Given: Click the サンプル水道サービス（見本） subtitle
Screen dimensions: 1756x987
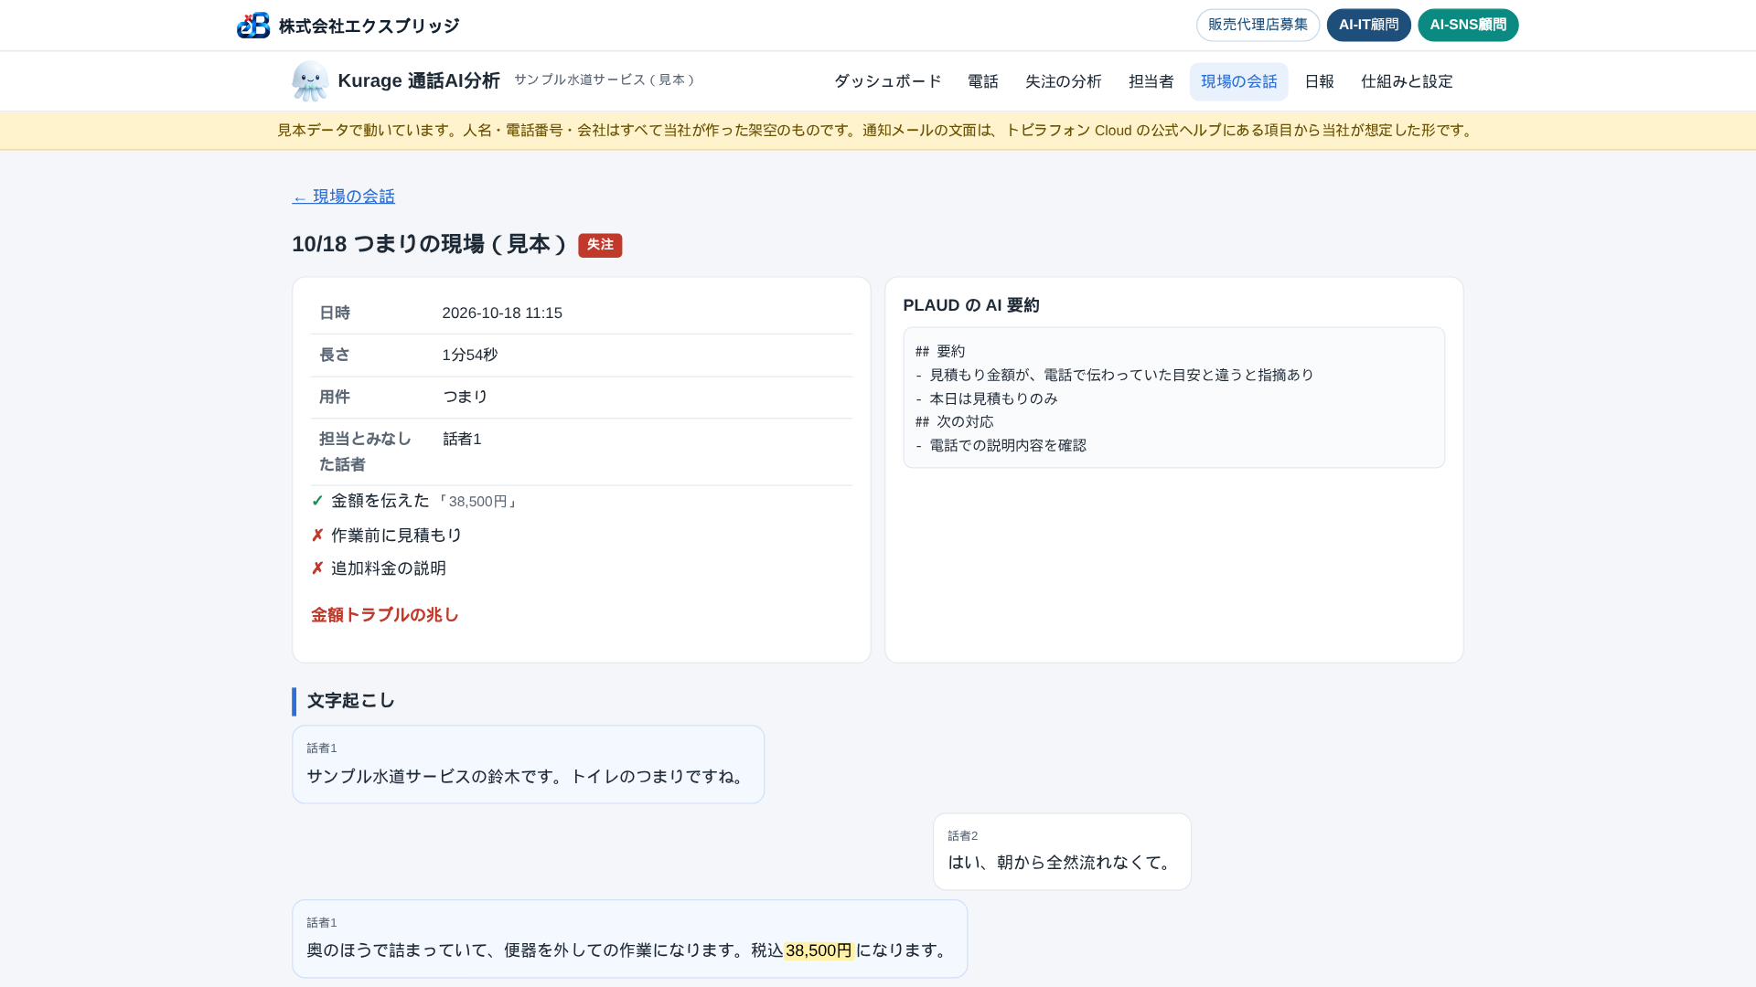Looking at the screenshot, I should [605, 80].
